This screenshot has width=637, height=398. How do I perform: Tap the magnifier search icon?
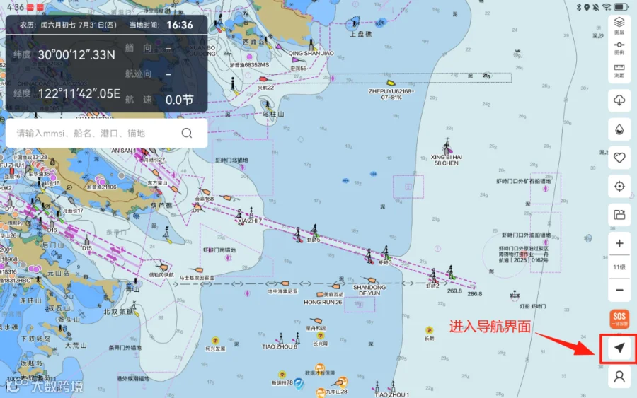pos(186,133)
